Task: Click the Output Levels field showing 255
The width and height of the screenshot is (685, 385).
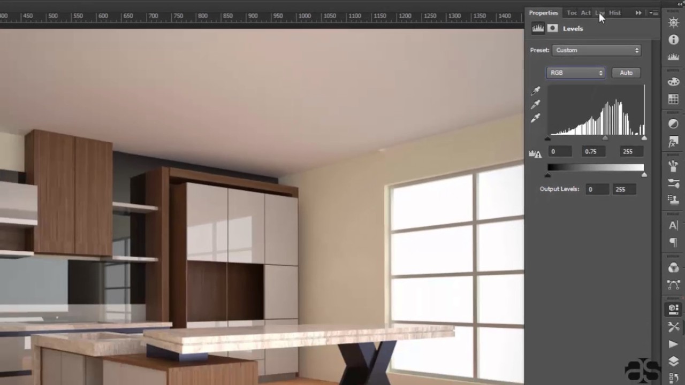Action: pyautogui.click(x=625, y=189)
